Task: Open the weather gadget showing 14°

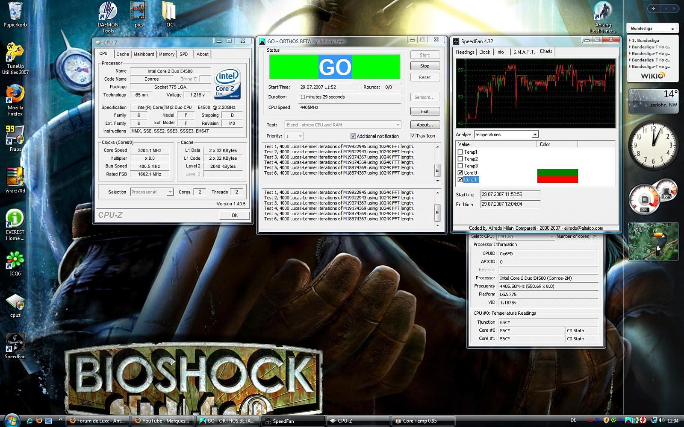Action: coord(653,101)
